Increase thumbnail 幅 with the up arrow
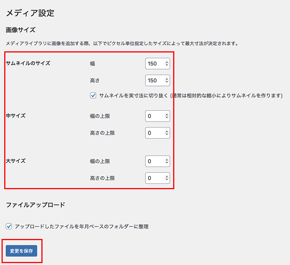 pyautogui.click(x=167, y=62)
